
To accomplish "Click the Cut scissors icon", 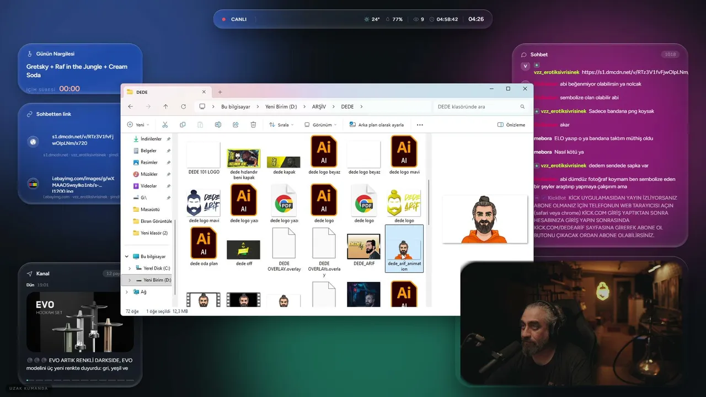I will 165,125.
